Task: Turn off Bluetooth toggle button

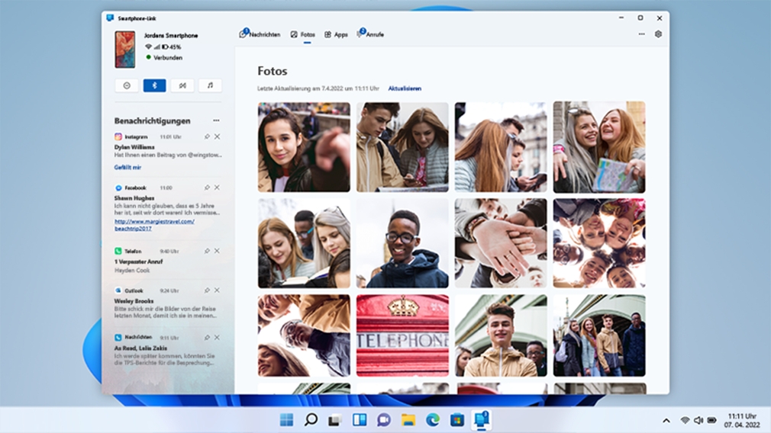Action: pos(154,86)
